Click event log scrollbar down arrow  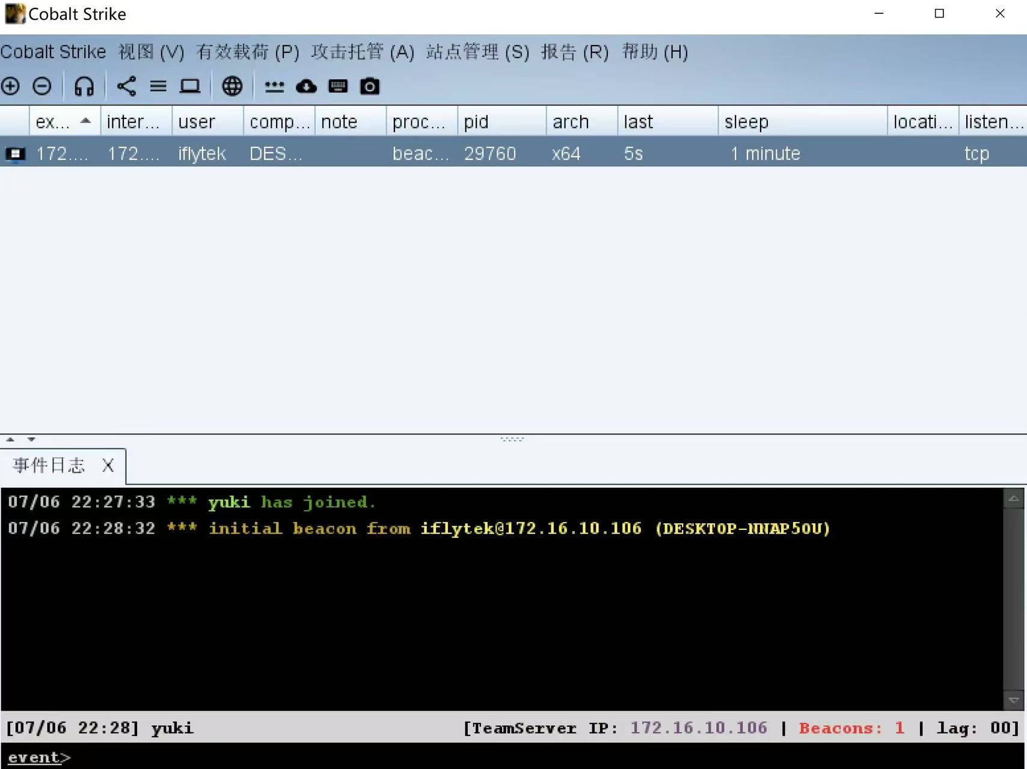point(1014,701)
